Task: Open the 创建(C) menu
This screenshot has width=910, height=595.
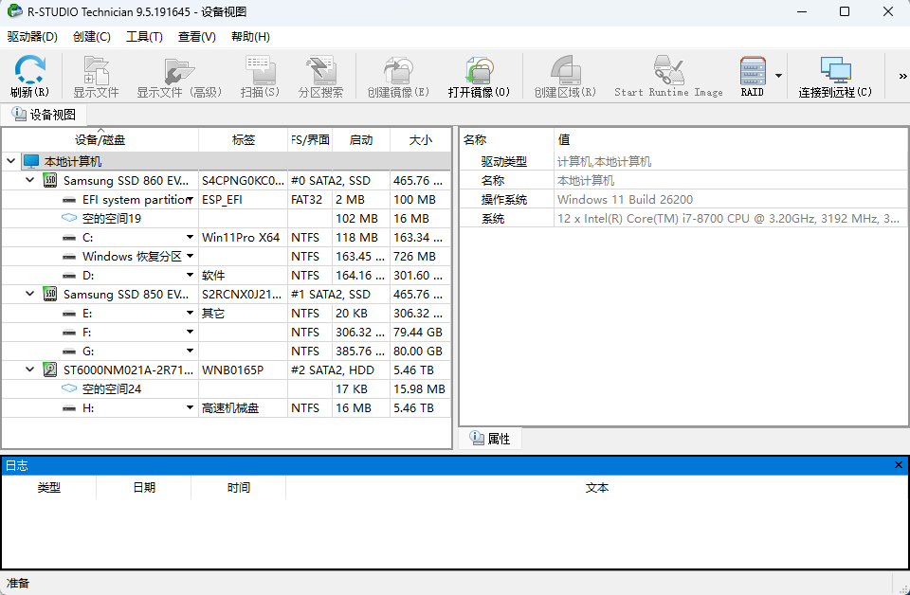Action: 92,37
